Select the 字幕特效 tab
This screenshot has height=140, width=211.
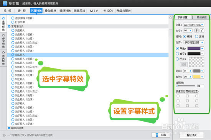tap(36, 11)
